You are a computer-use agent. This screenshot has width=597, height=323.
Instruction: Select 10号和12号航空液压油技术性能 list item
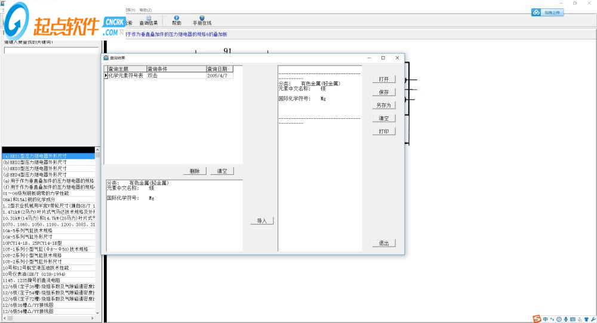(x=48, y=267)
